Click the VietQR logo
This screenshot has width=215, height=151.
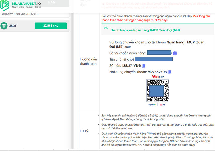(158, 76)
